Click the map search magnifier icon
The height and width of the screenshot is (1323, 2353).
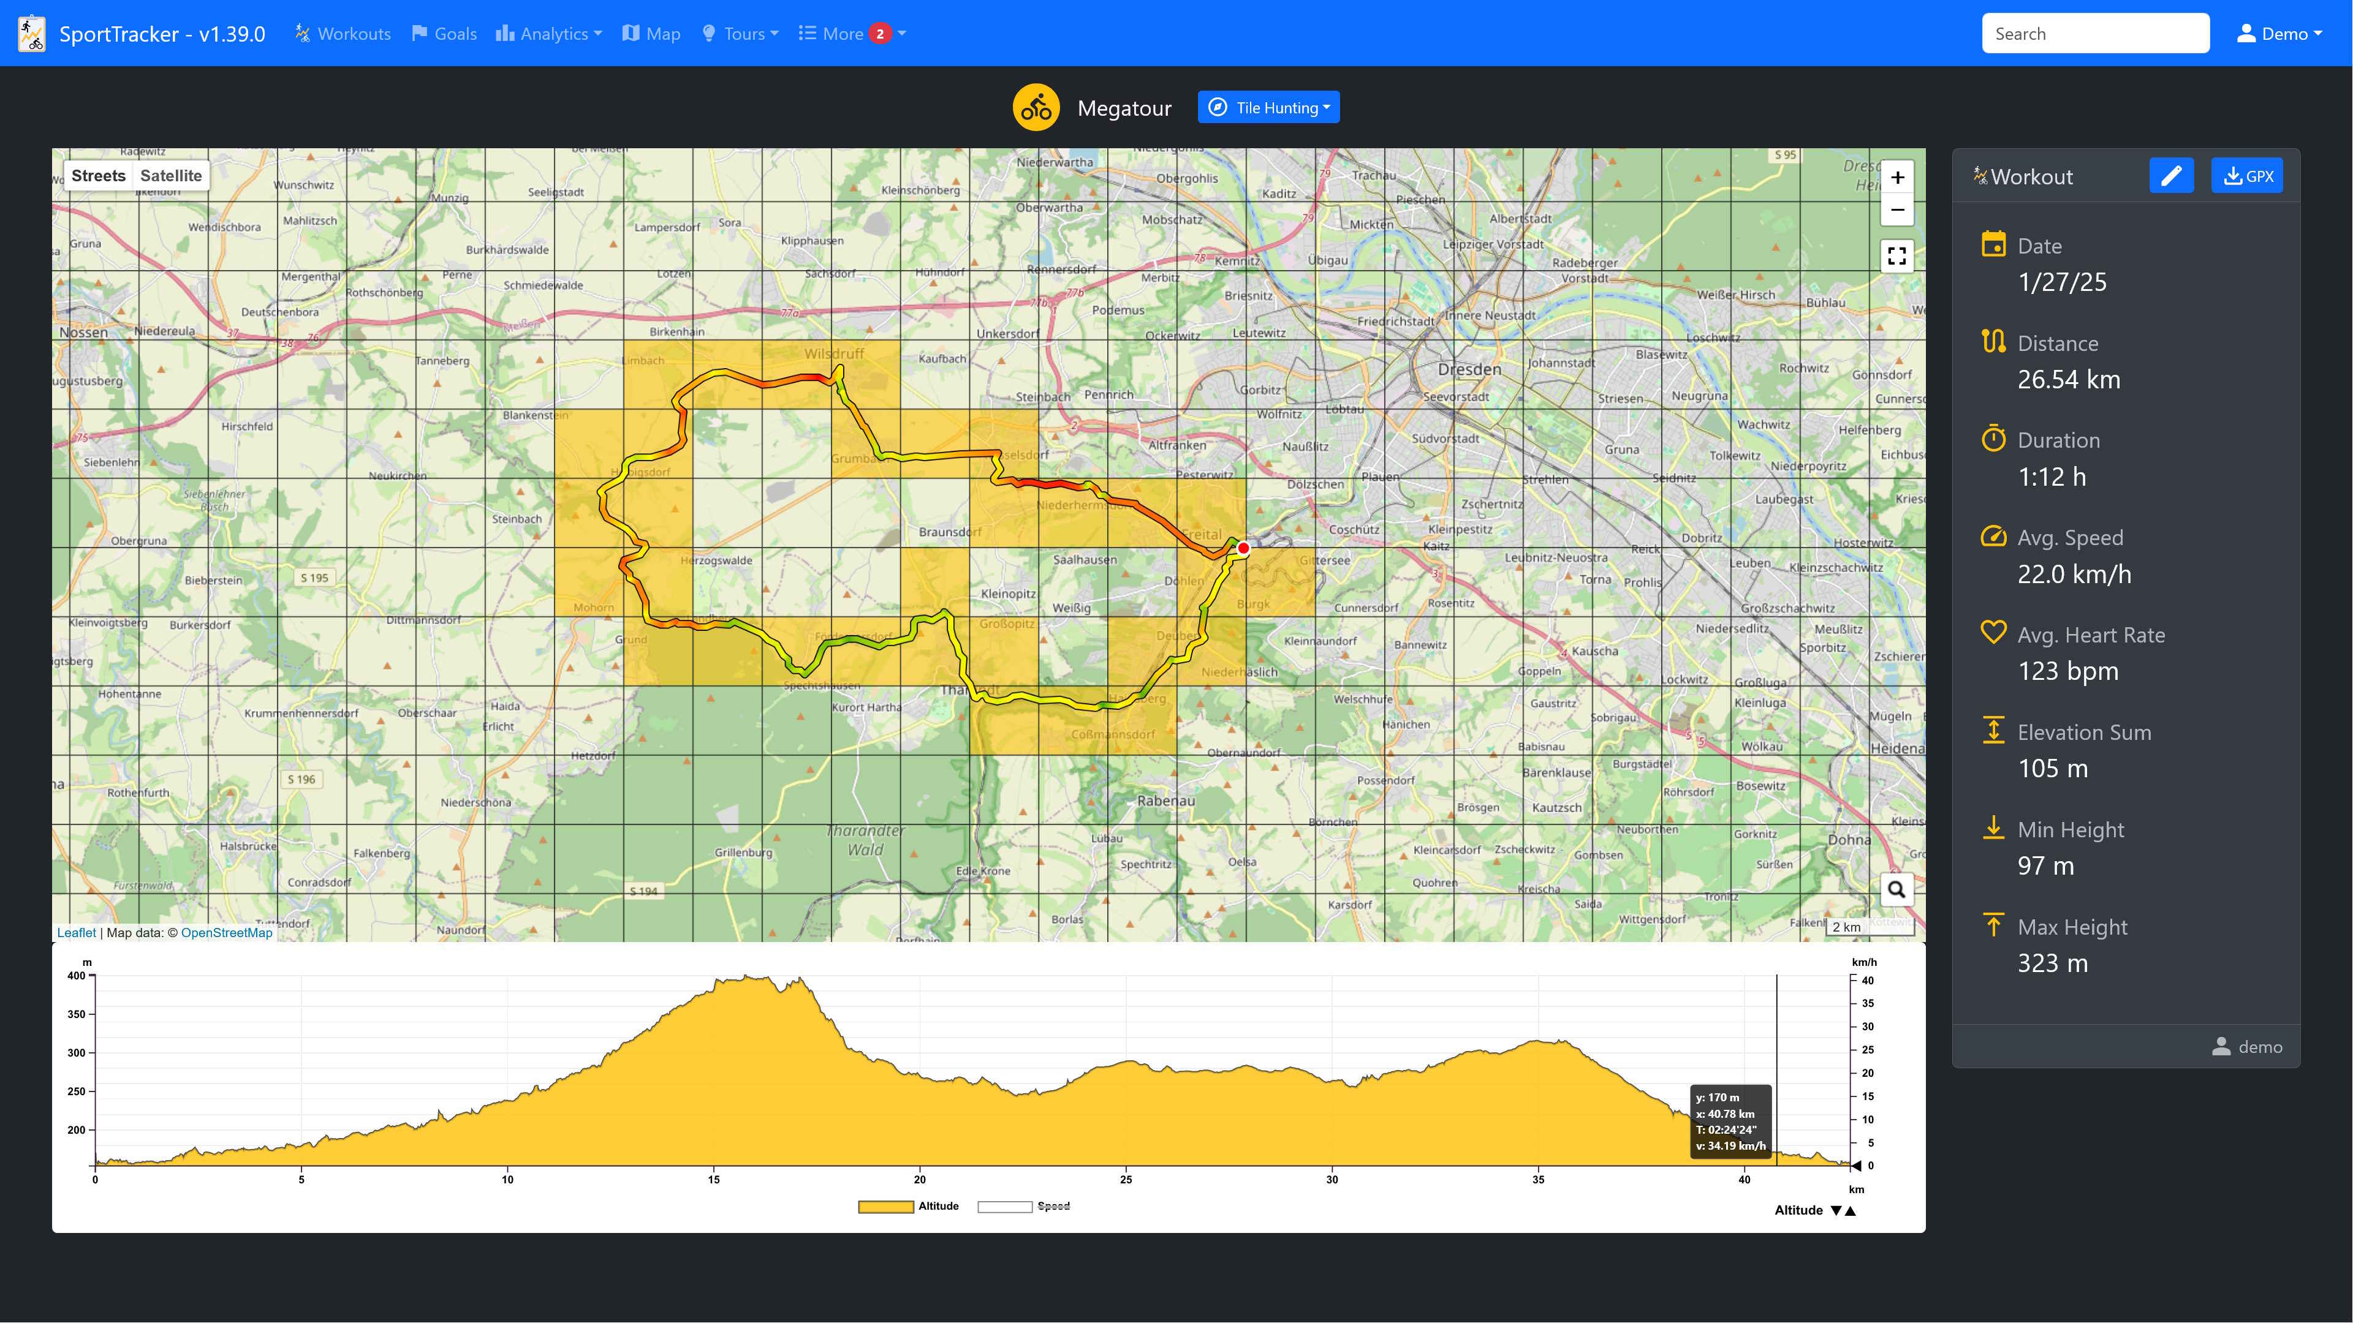click(x=1897, y=889)
